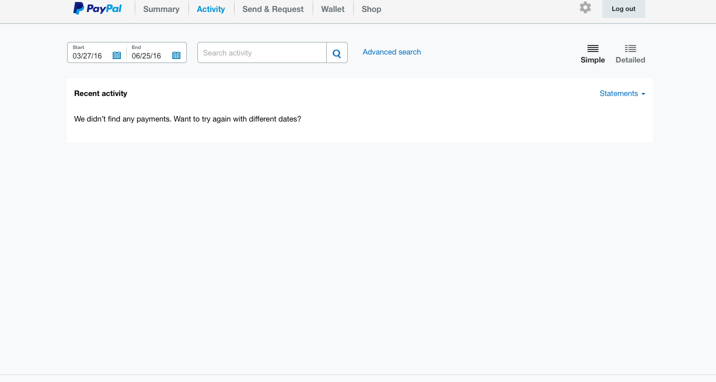This screenshot has height=382, width=716.
Task: Open the Start date calendar picker
Action: (x=117, y=55)
